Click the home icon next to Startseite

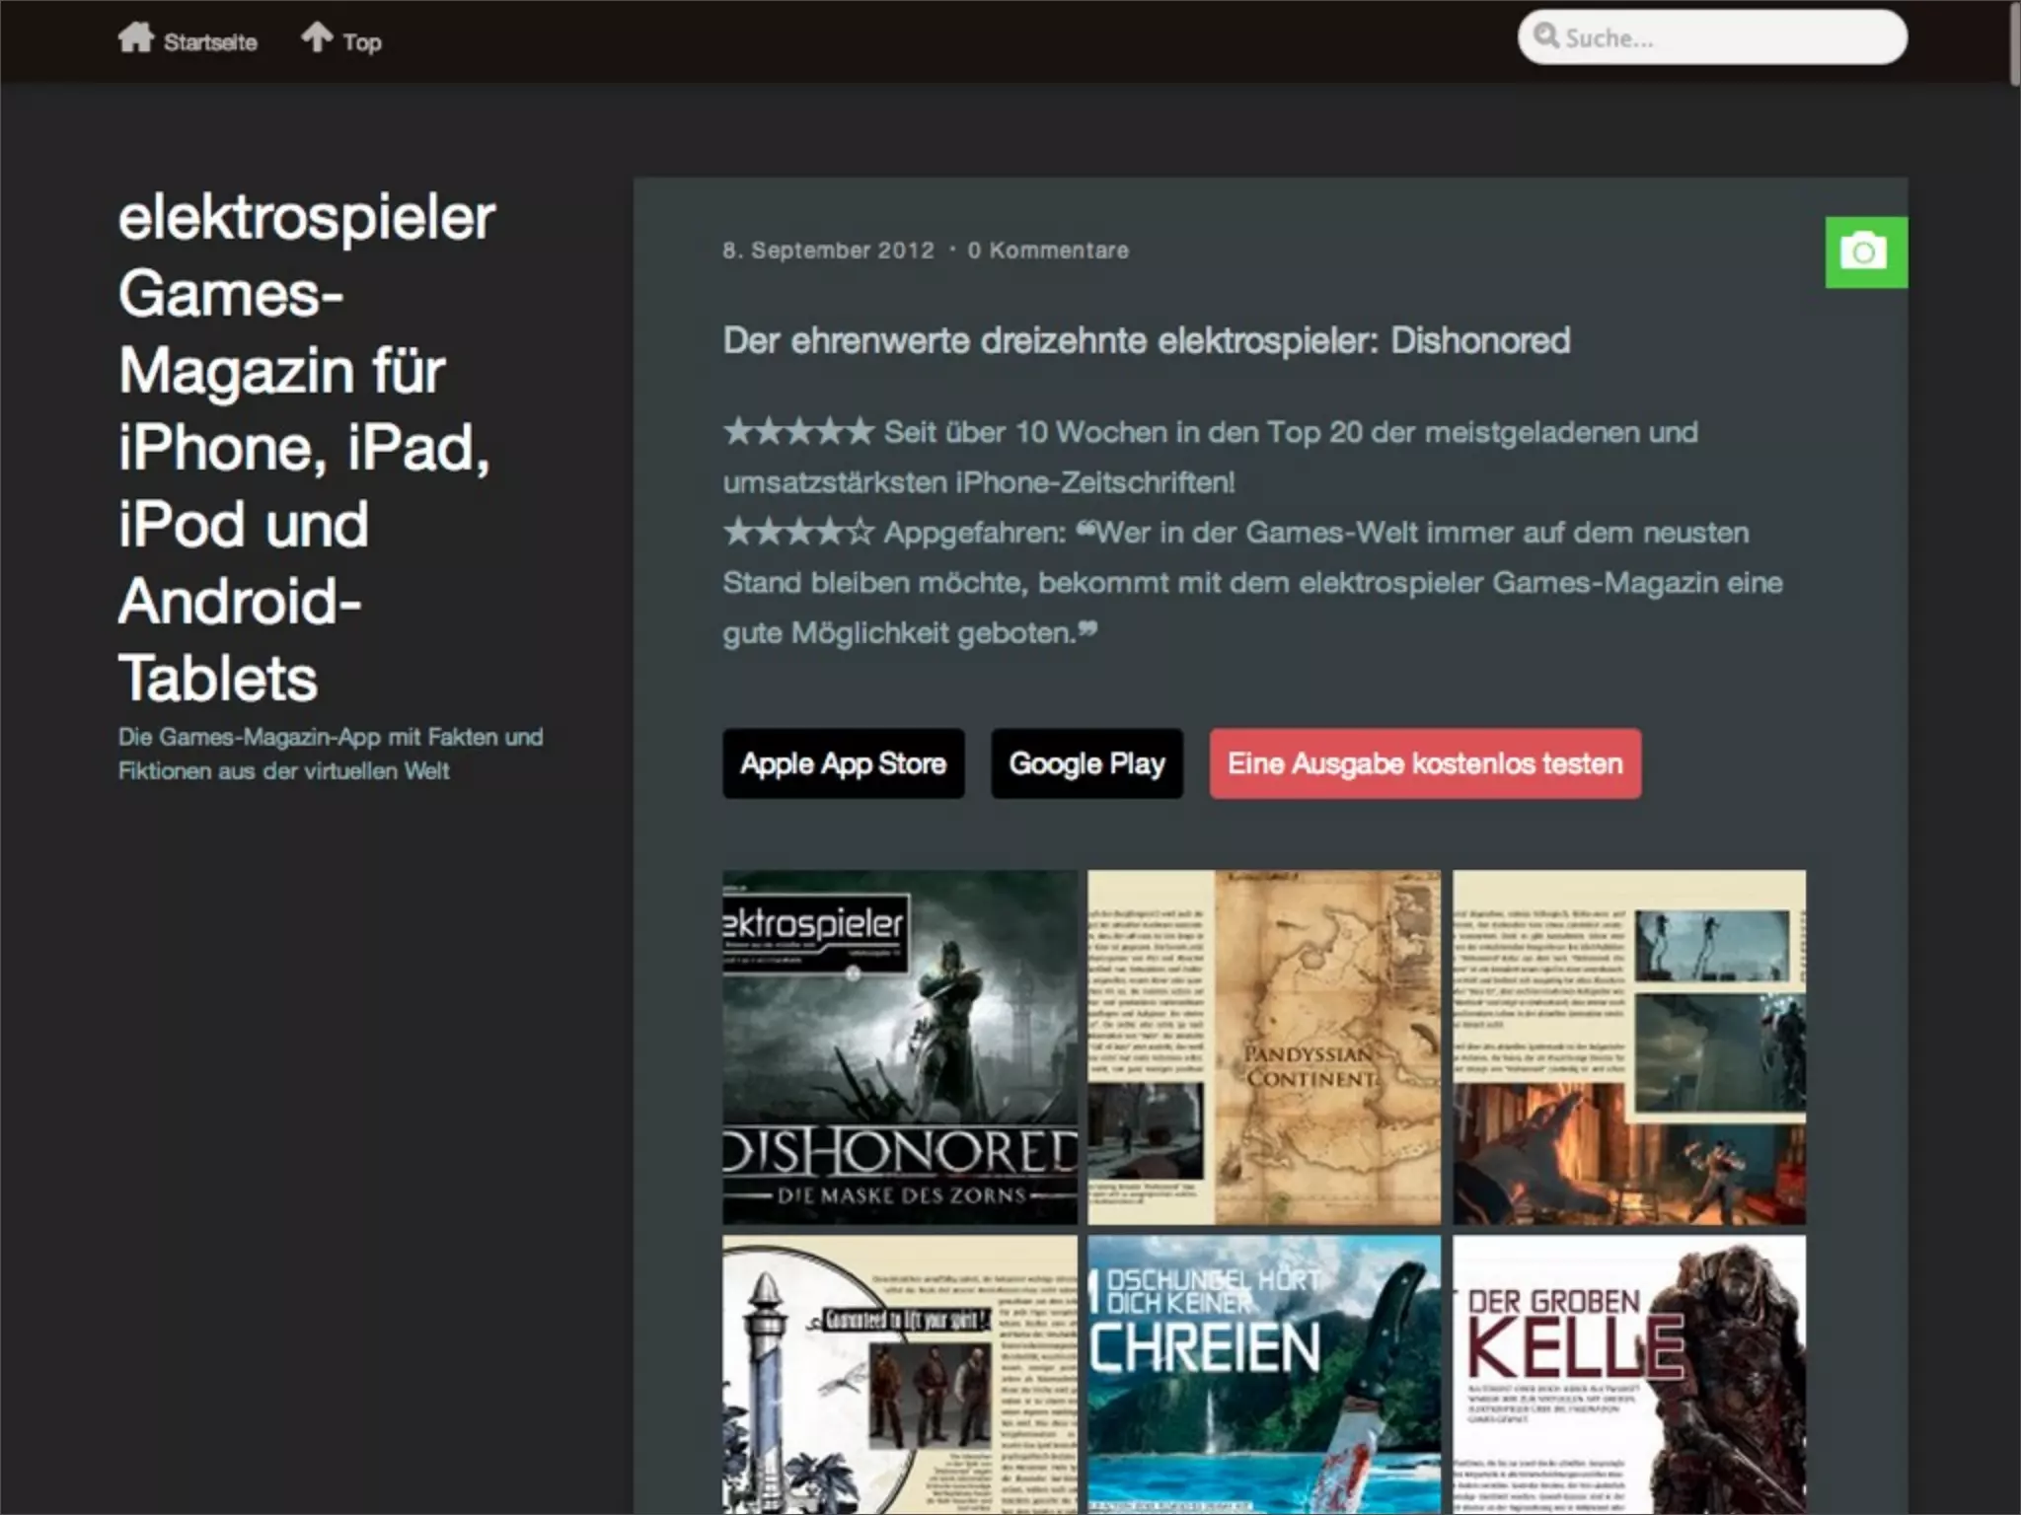tap(135, 39)
